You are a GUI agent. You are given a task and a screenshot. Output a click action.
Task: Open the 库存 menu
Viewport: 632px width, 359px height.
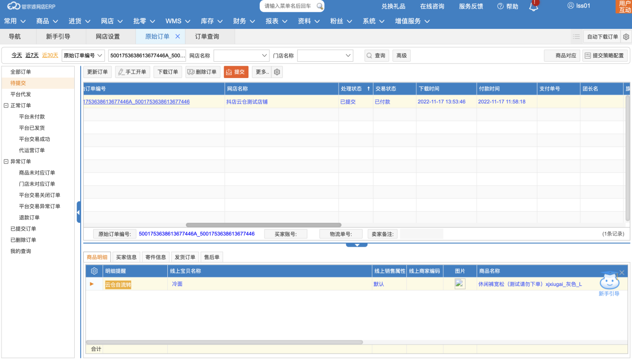point(212,21)
